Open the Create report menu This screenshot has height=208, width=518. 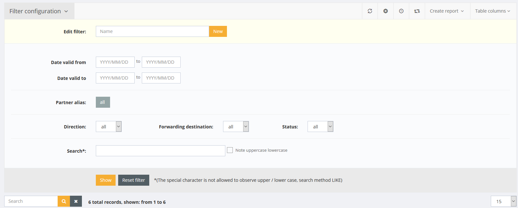coord(447,11)
